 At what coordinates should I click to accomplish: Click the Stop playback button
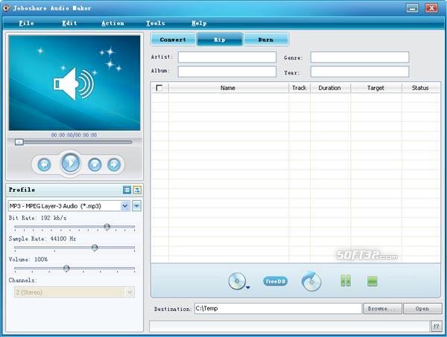tap(95, 164)
